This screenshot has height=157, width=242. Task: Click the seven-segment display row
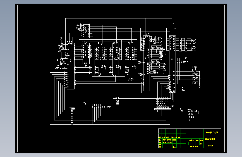163,107
